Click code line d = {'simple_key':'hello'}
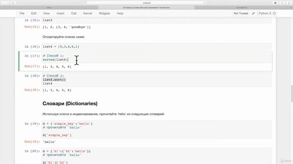 (67, 123)
